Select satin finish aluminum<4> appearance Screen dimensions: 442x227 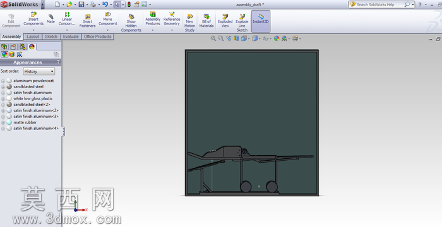(36, 128)
